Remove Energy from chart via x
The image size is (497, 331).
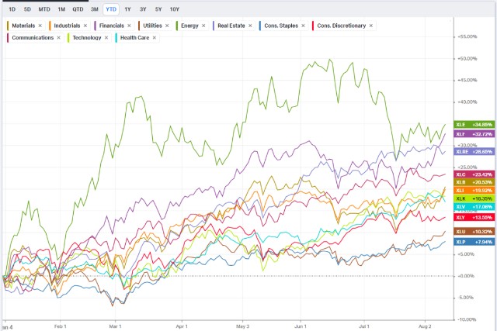click(x=203, y=26)
